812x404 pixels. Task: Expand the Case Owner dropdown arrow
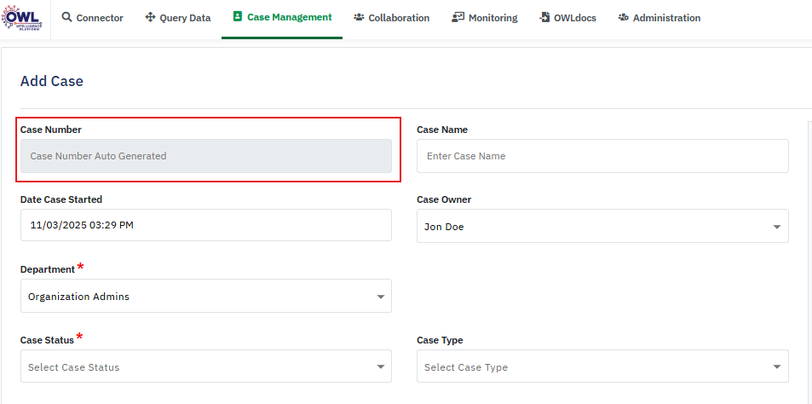tap(776, 228)
